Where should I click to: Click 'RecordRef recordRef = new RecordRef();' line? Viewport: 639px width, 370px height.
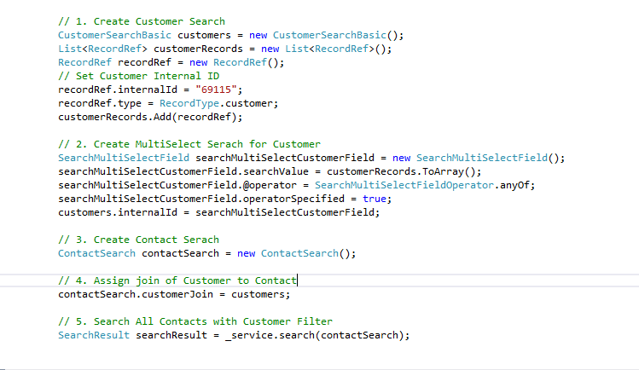click(171, 63)
